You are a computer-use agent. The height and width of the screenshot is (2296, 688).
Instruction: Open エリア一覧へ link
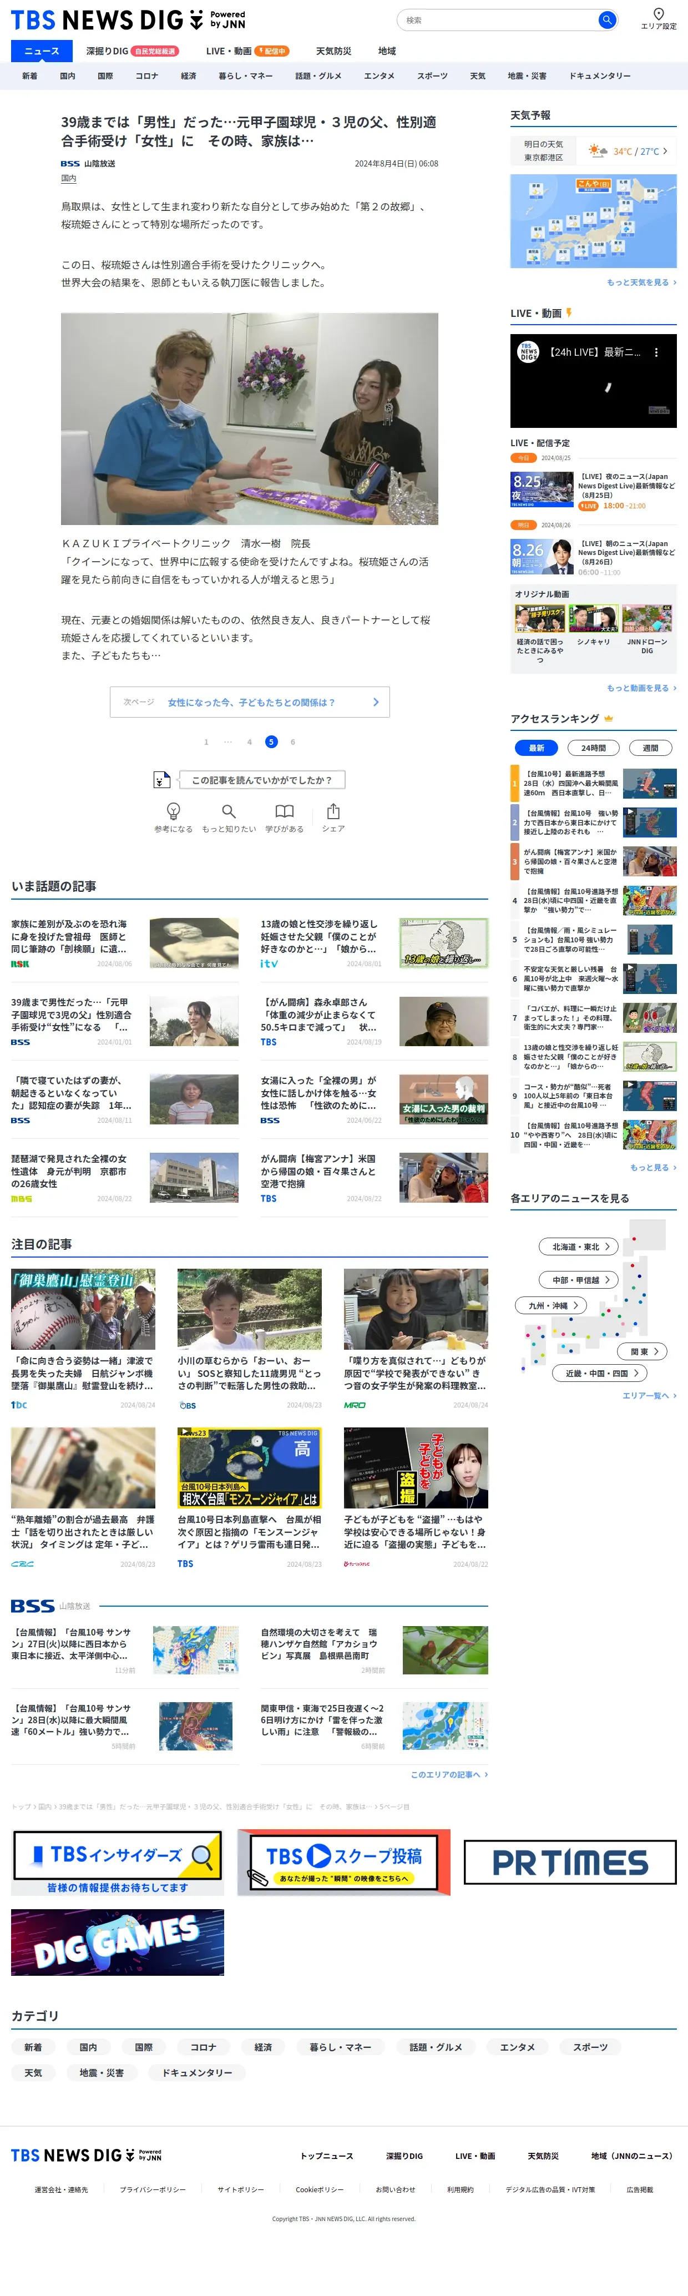coord(650,1396)
